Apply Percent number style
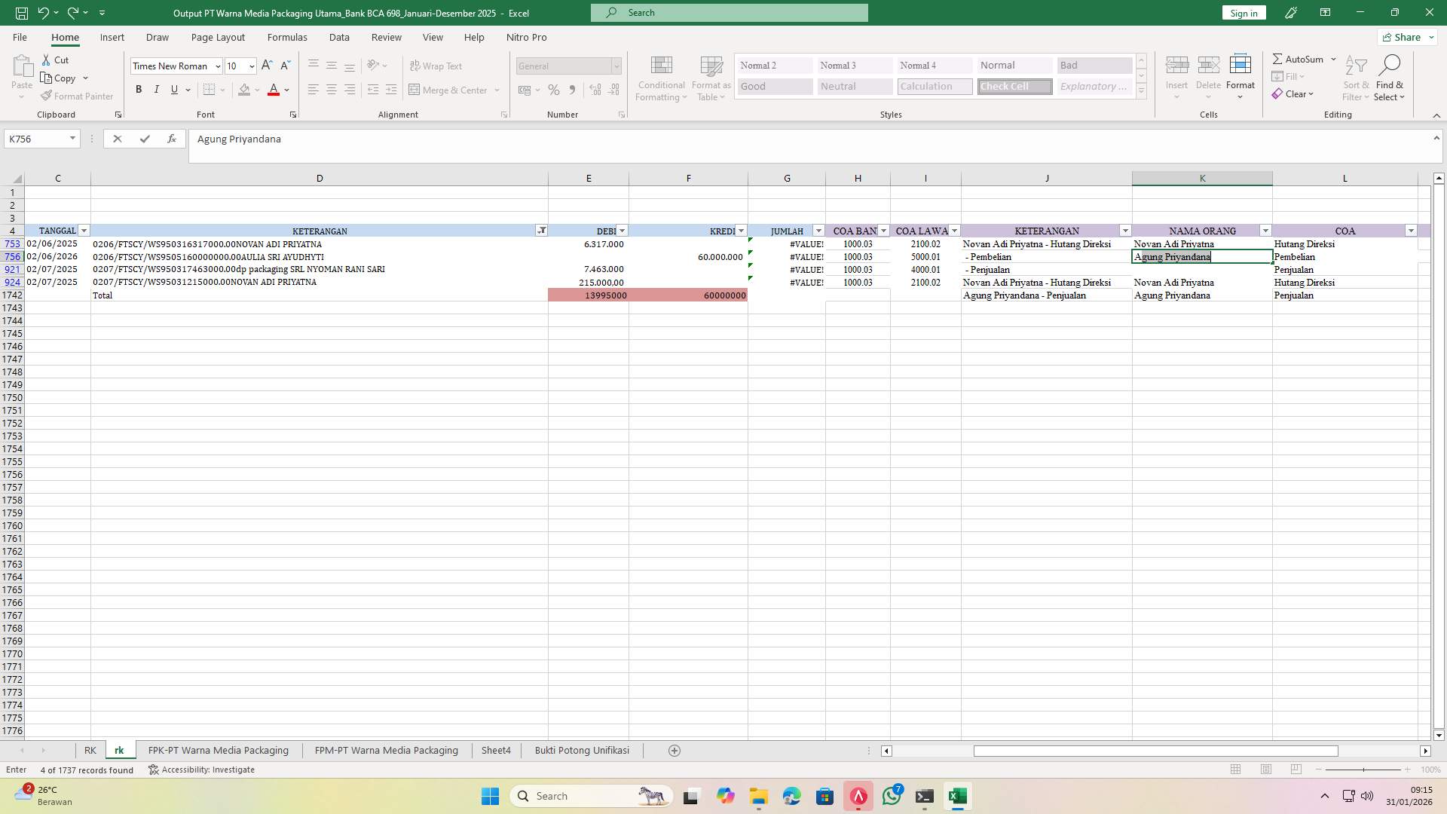The height and width of the screenshot is (814, 1447). coord(554,90)
